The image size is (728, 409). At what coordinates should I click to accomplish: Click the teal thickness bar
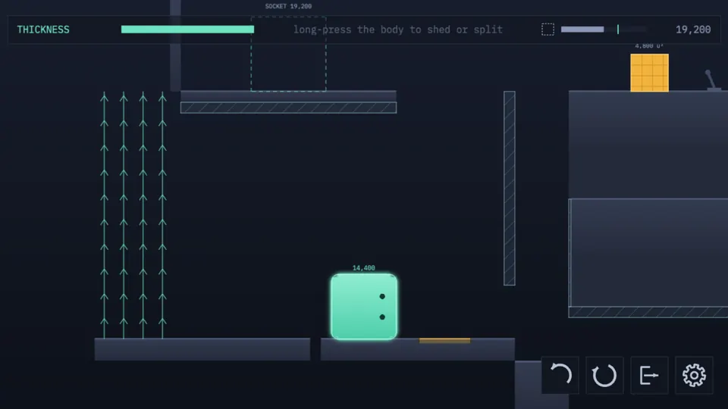pos(187,30)
